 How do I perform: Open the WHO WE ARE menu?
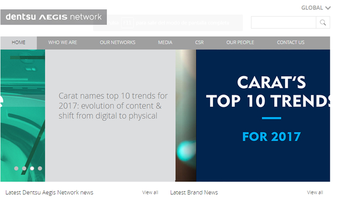63,42
